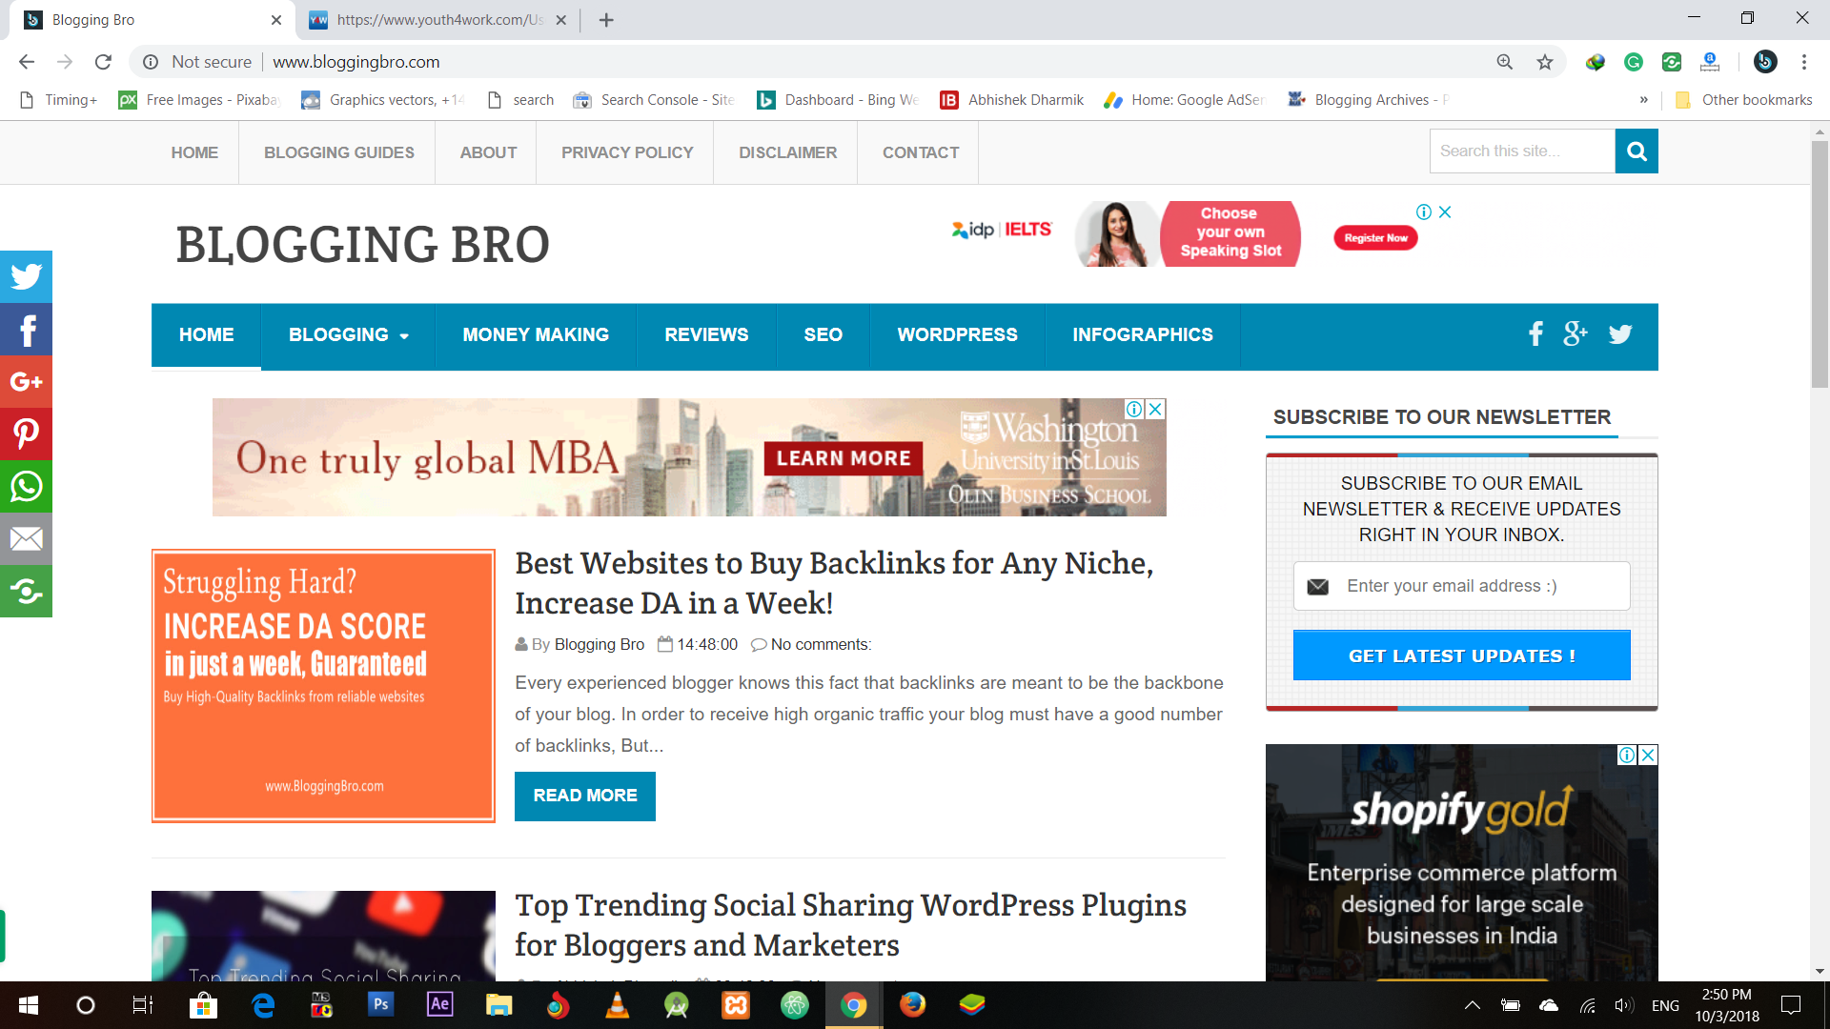Open the SEO category
Screen dimensions: 1830x1029
pyautogui.click(x=823, y=335)
